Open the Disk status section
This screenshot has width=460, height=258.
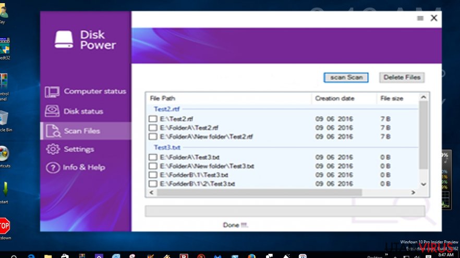tap(83, 111)
